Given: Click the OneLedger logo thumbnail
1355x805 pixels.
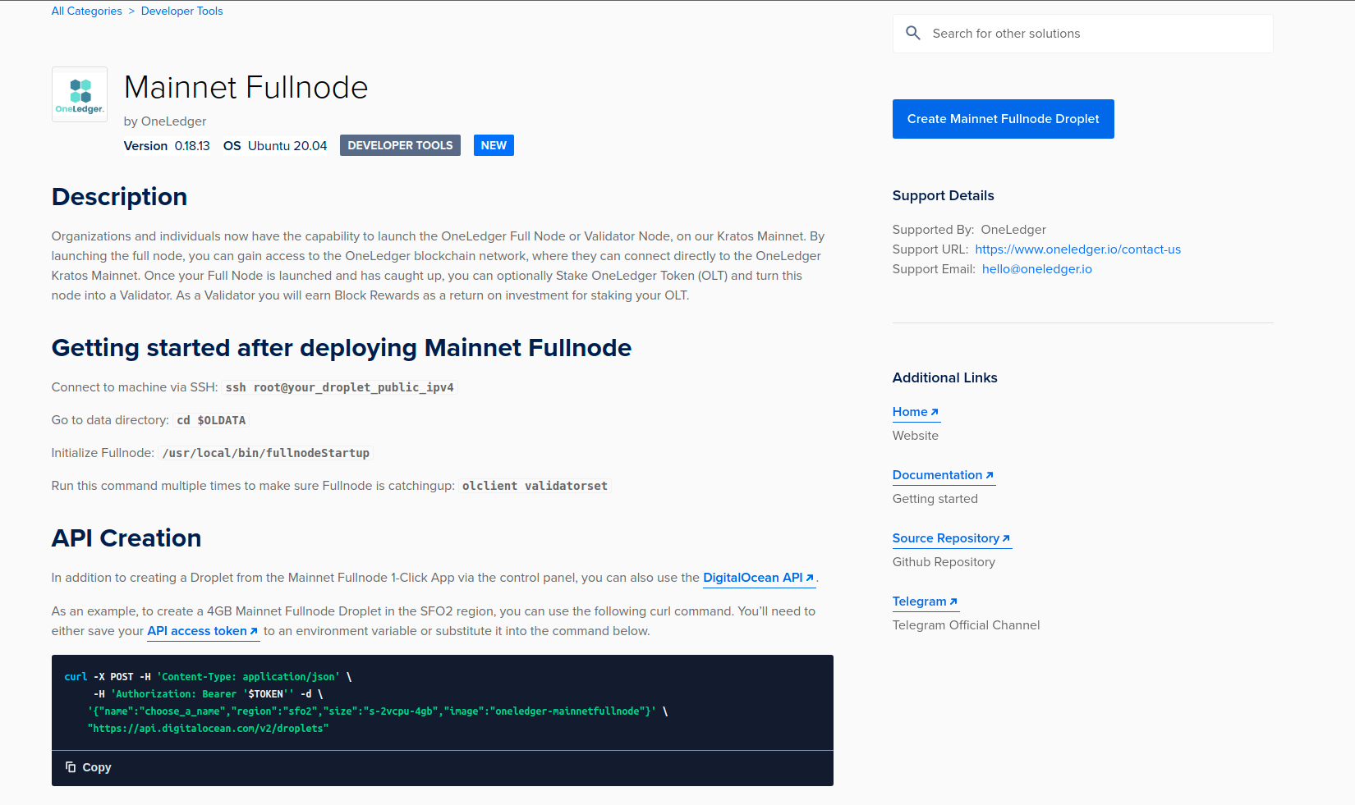Looking at the screenshot, I should [x=80, y=94].
